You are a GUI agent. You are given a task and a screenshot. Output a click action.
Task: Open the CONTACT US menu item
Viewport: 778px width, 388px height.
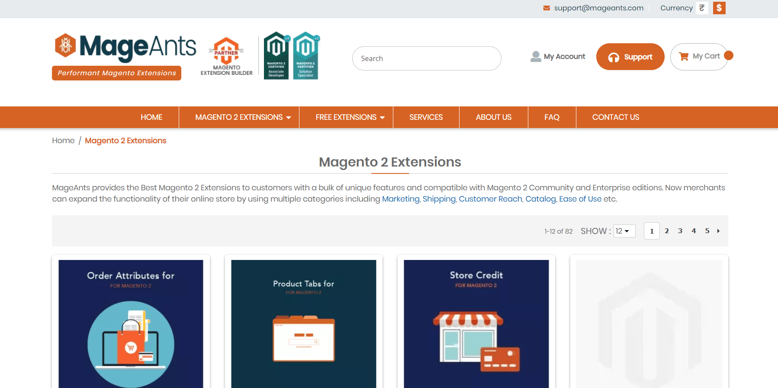tap(616, 117)
